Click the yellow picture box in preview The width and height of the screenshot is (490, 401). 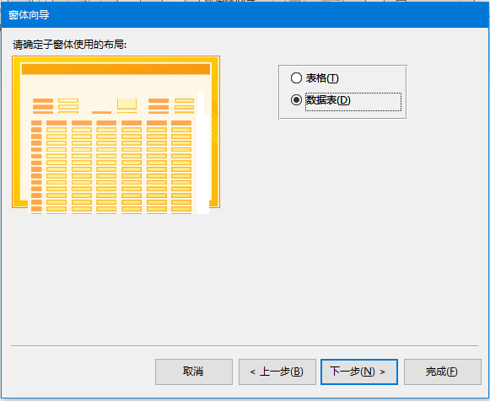coord(127,104)
